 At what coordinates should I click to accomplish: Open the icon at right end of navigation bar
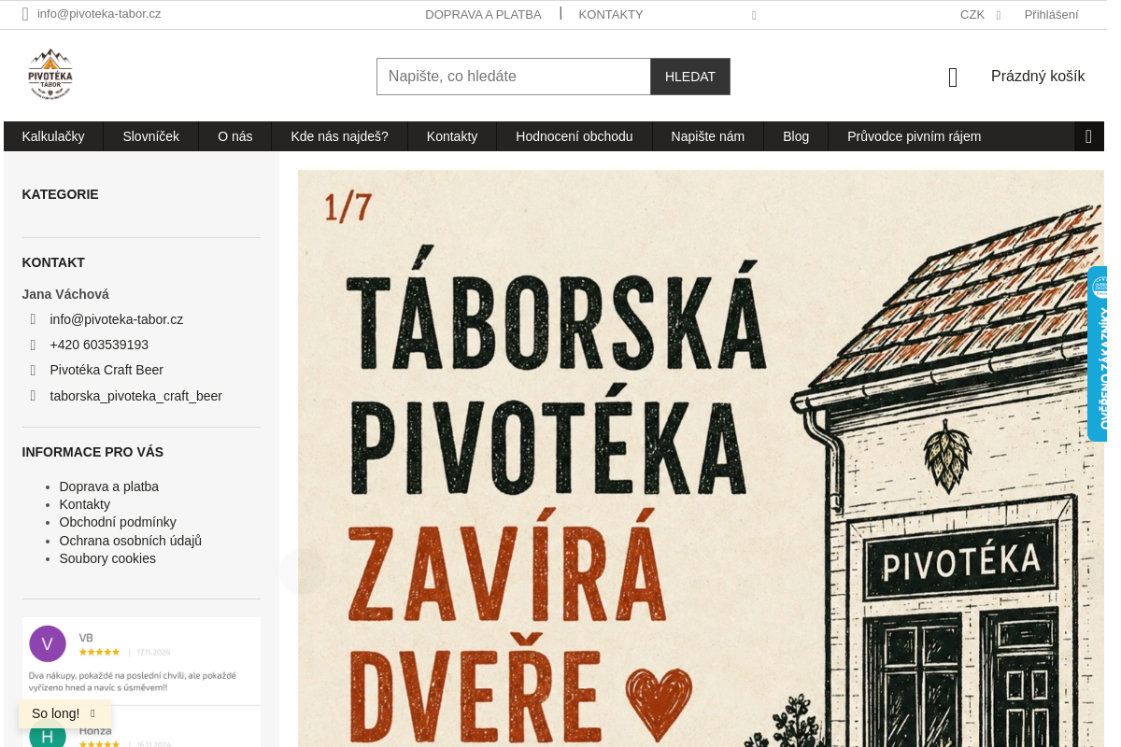1088,136
